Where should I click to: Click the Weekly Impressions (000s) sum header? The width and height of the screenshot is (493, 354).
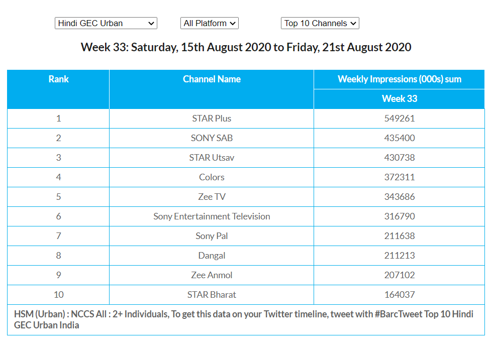coord(399,79)
